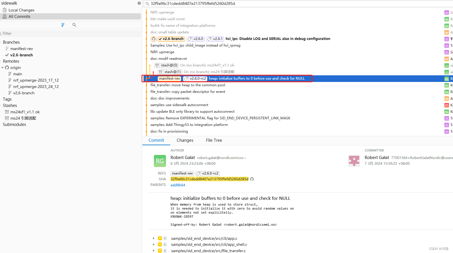Click the AW avatar on the doc: small table update row
453x253 pixels.
point(447,32)
